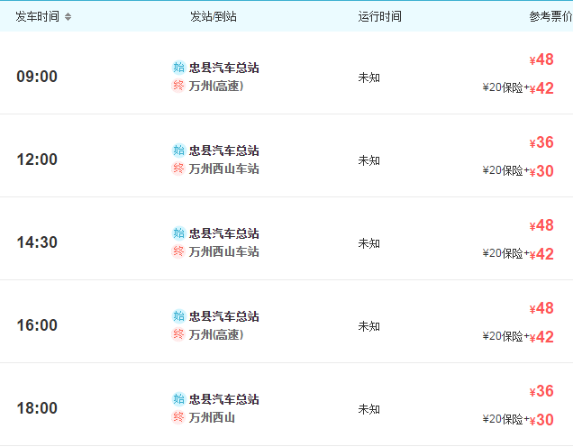The height and width of the screenshot is (447, 573).
Task: Click the ¥36 price for 12:00 bus
Action: [x=541, y=142]
